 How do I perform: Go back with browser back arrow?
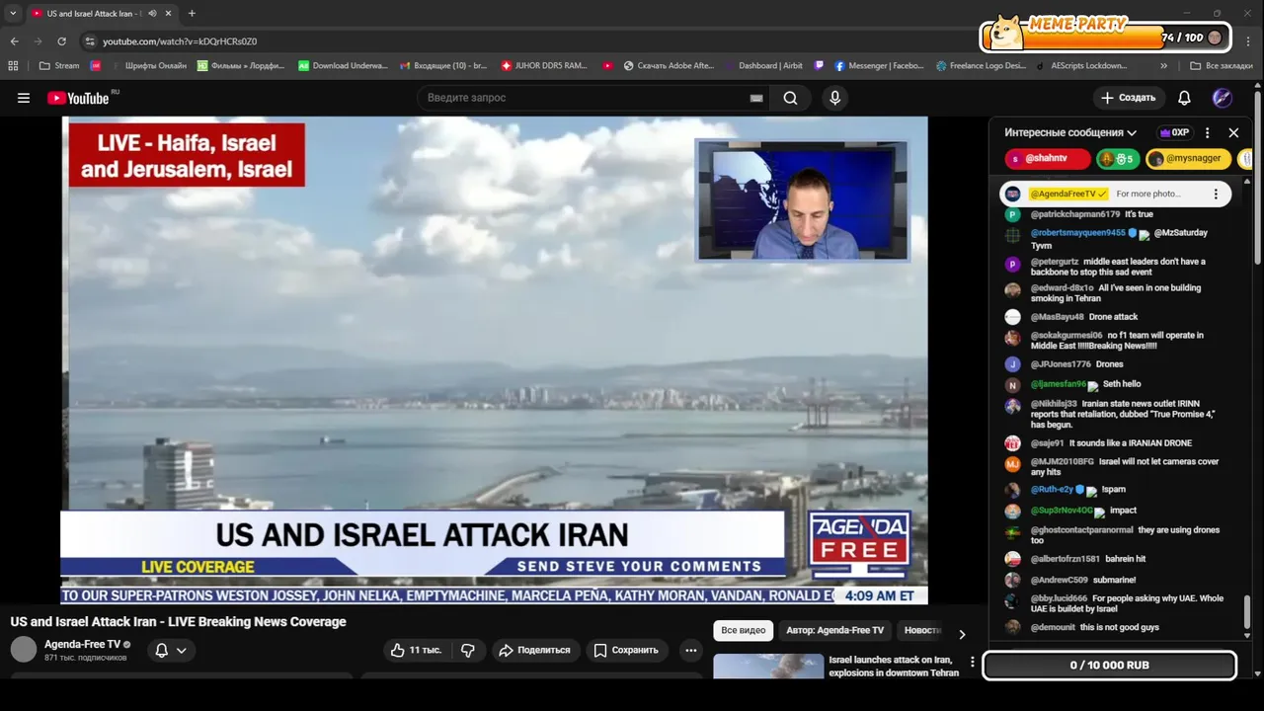coord(14,41)
